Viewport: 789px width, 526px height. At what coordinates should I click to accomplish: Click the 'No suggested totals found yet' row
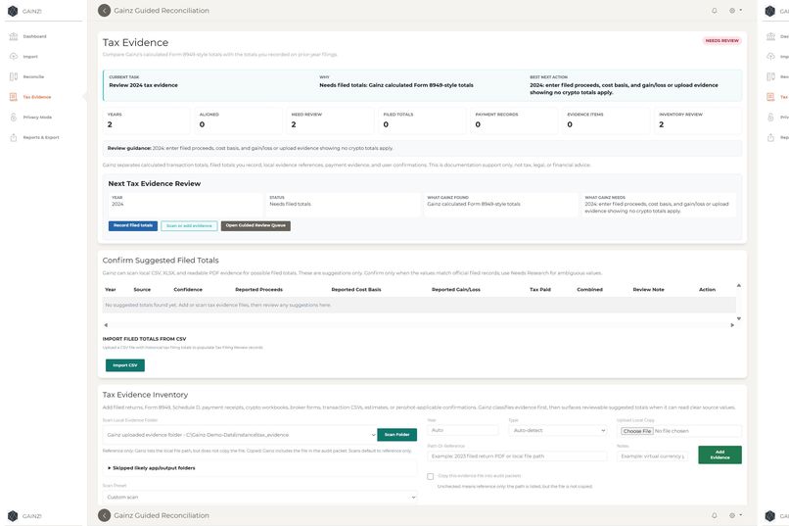coord(419,305)
